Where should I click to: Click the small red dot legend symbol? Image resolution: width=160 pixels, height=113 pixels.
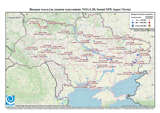150,20
